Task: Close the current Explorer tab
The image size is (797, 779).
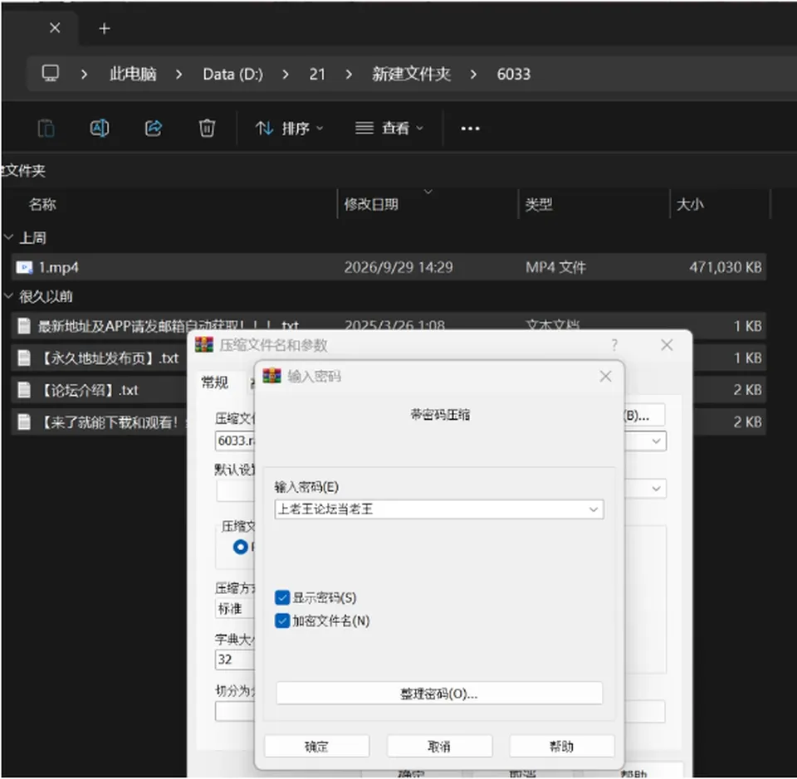Action: [55, 28]
